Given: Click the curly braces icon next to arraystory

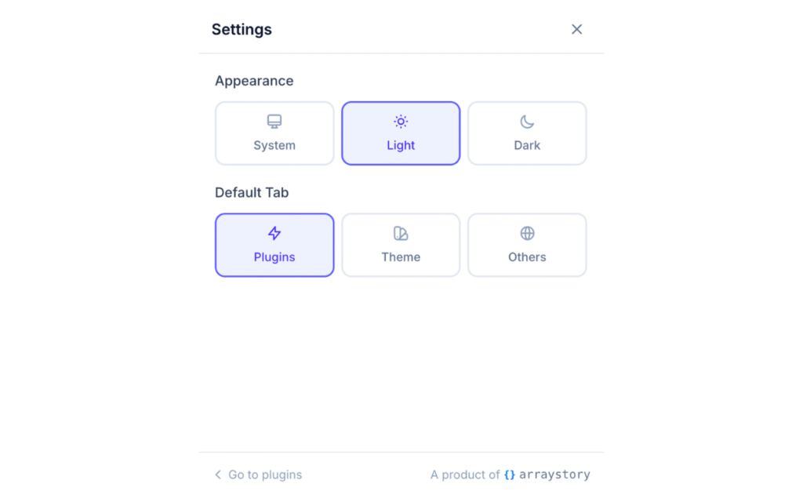Looking at the screenshot, I should tap(510, 474).
